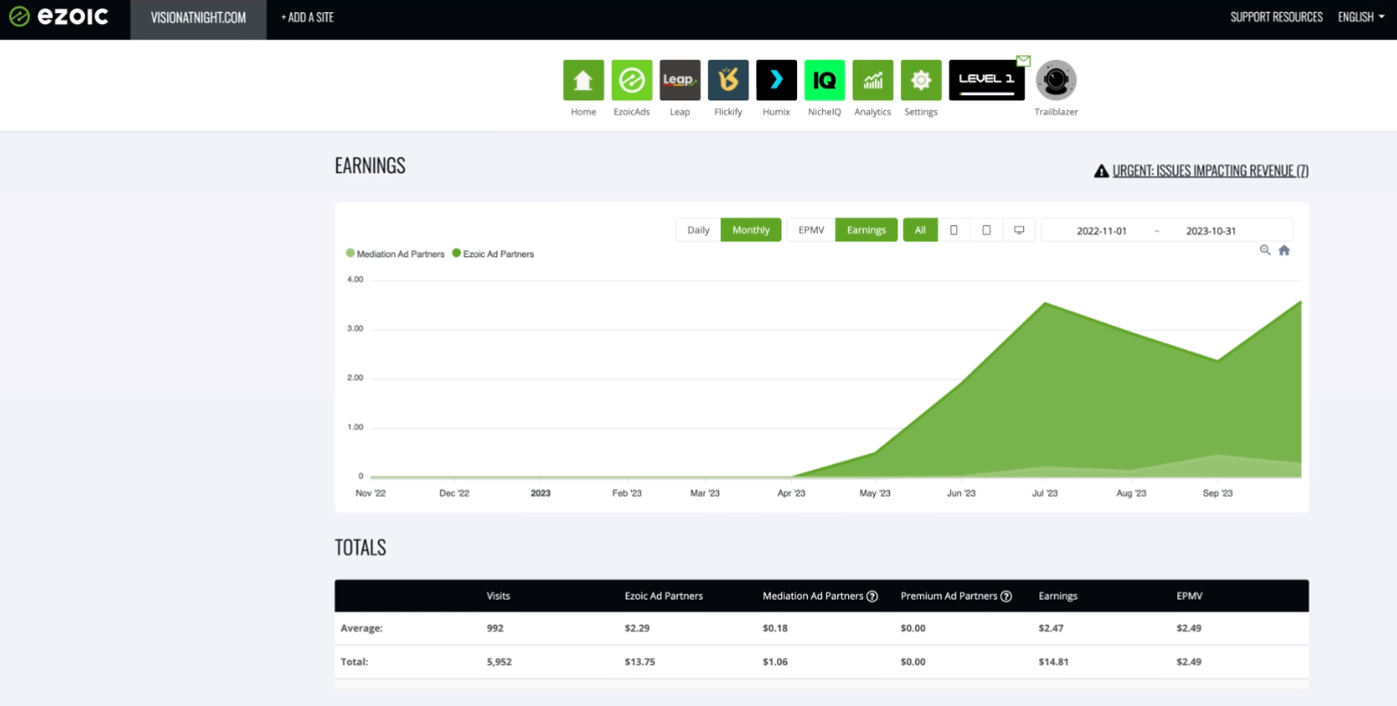This screenshot has height=706, width=1397.
Task: Click the urgent warning triangle icon
Action: 1101,171
